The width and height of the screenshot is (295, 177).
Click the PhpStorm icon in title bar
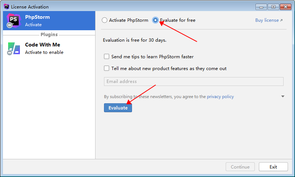click(x=6, y=7)
